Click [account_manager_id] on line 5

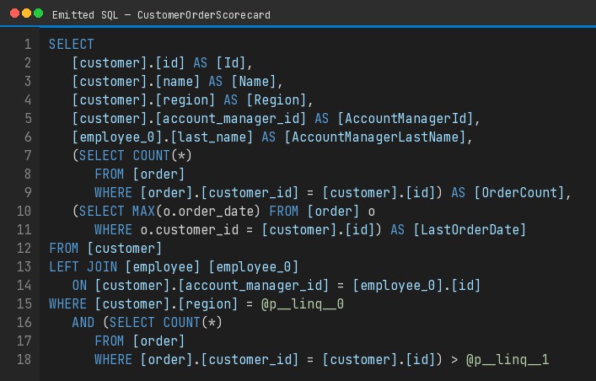click(x=231, y=119)
